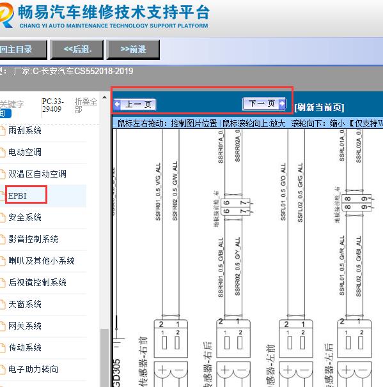Image resolution: width=383 pixels, height=387 pixels.
Task: Click page icon beside 电子助力转向
Action: [x=3, y=370]
